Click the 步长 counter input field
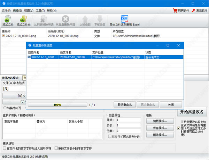209x160 pixels. (x=128, y=125)
